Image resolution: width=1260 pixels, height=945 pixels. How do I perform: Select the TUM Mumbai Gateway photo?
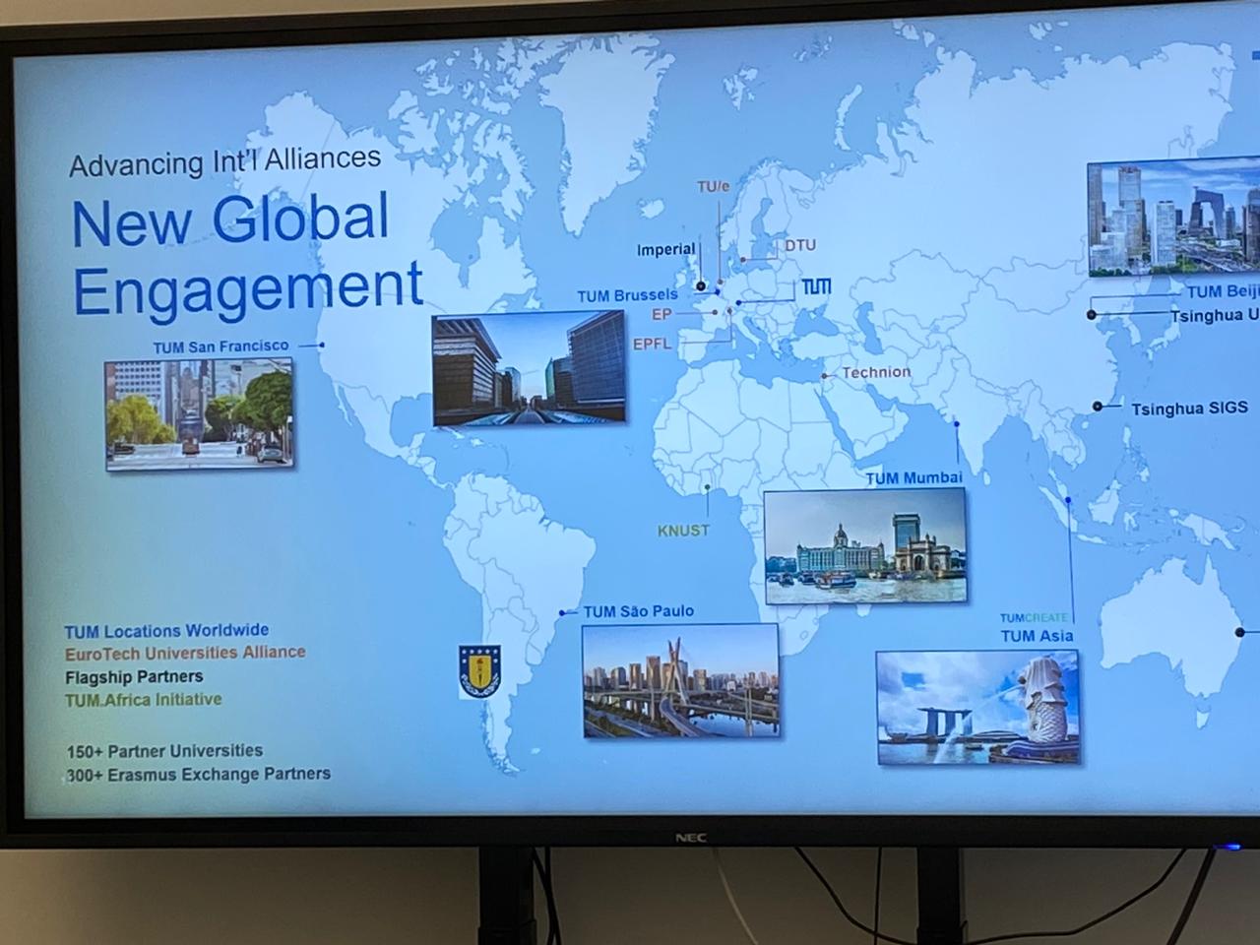[x=864, y=545]
